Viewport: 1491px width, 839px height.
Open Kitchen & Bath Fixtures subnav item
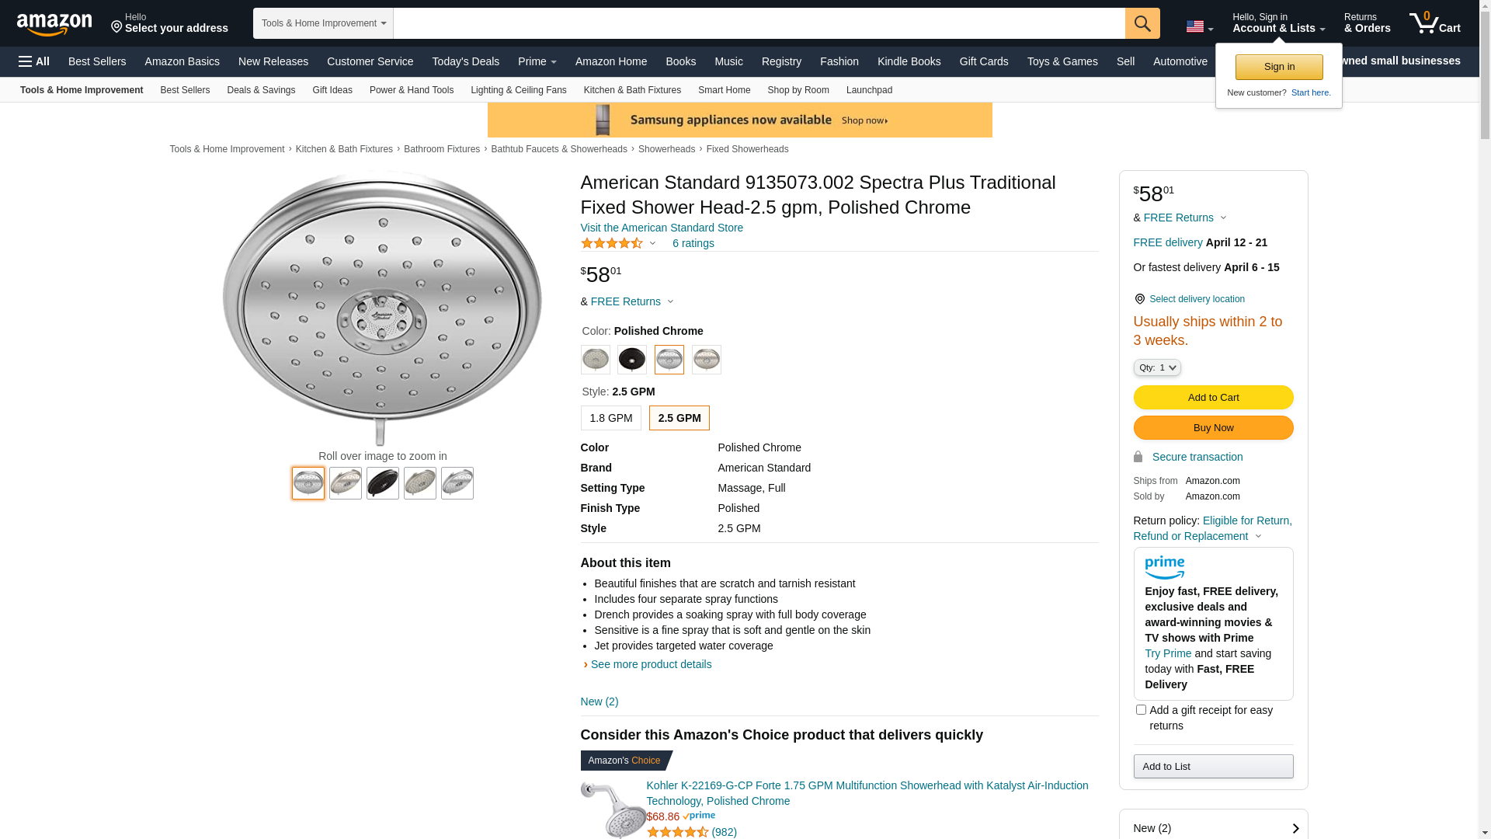(632, 90)
